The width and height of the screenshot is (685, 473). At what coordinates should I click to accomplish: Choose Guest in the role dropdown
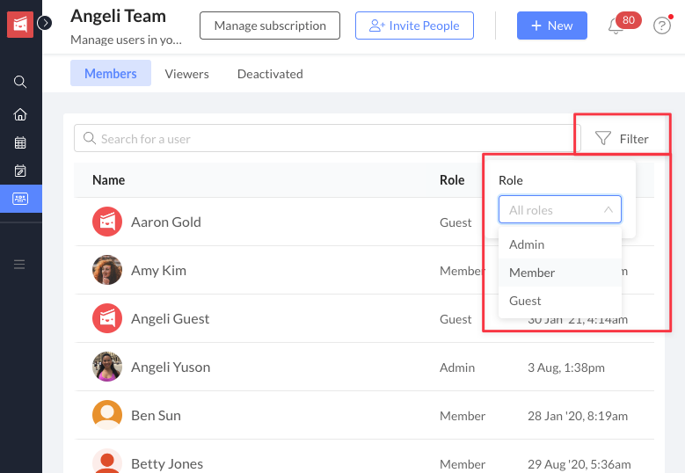559,301
